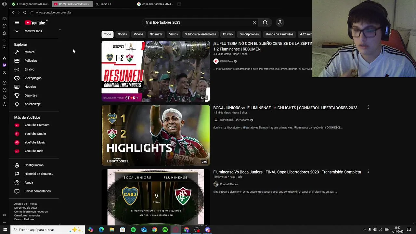Show hidden system tray icons
The image size is (416, 234).
click(x=364, y=230)
